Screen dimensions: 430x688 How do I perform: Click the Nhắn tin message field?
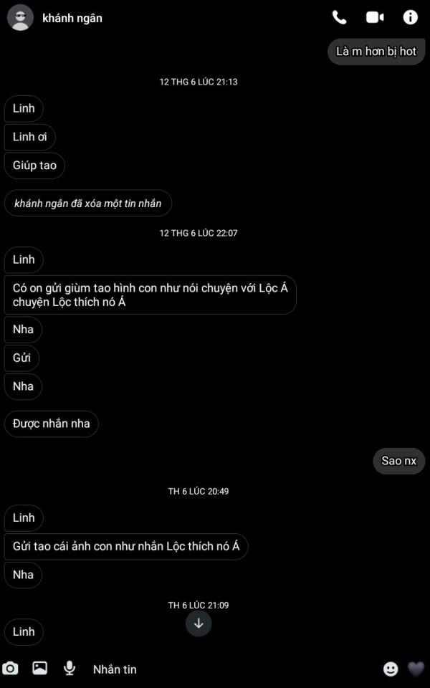232,669
